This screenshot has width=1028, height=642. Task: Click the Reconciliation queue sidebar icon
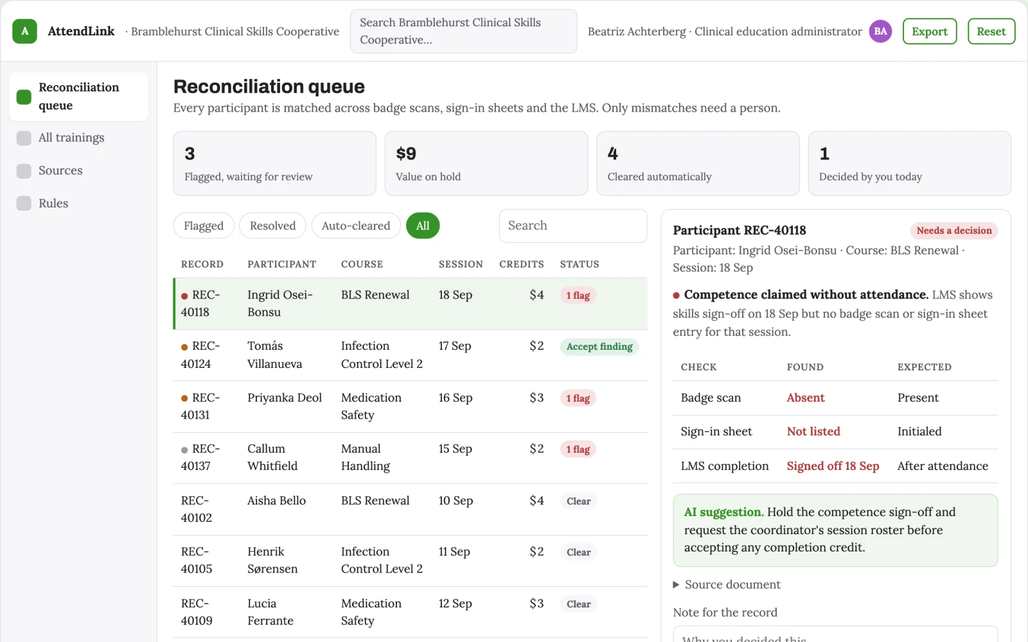coord(24,97)
